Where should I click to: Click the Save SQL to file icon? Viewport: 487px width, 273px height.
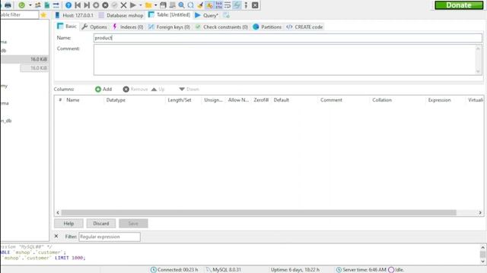point(163,5)
